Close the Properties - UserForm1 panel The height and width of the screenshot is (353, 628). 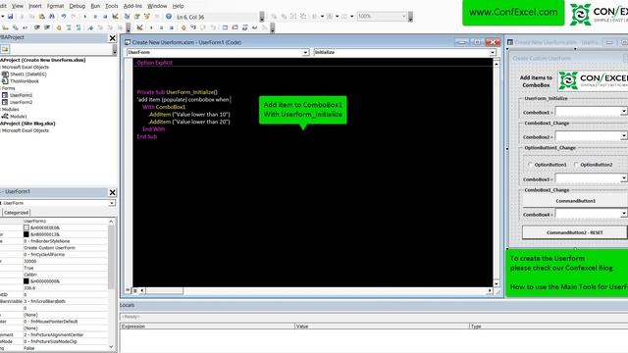[113, 192]
